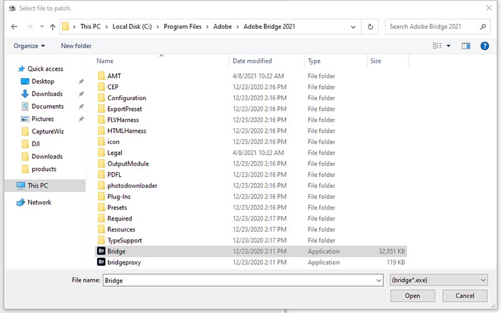
Task: Select the Presets folder icon
Action: click(101, 208)
